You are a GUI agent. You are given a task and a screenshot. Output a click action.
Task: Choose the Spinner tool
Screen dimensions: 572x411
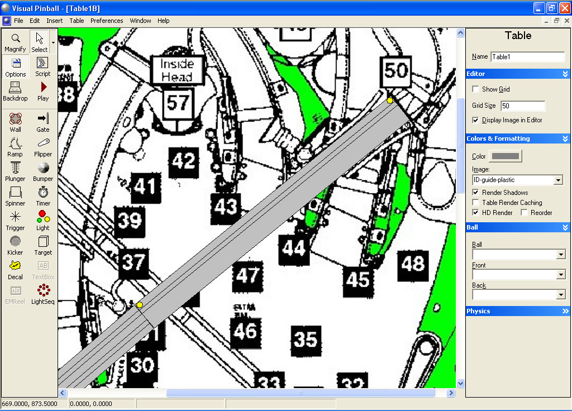[x=16, y=195]
